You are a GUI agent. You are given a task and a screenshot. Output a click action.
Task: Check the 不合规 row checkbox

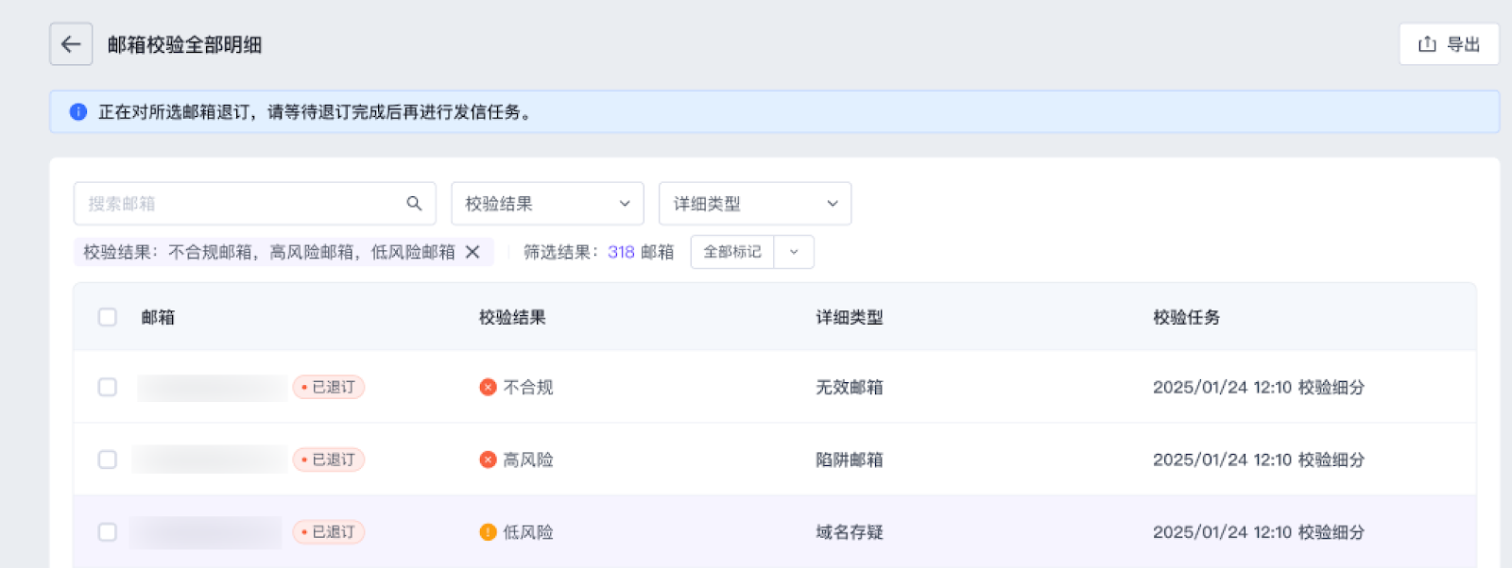coord(108,388)
